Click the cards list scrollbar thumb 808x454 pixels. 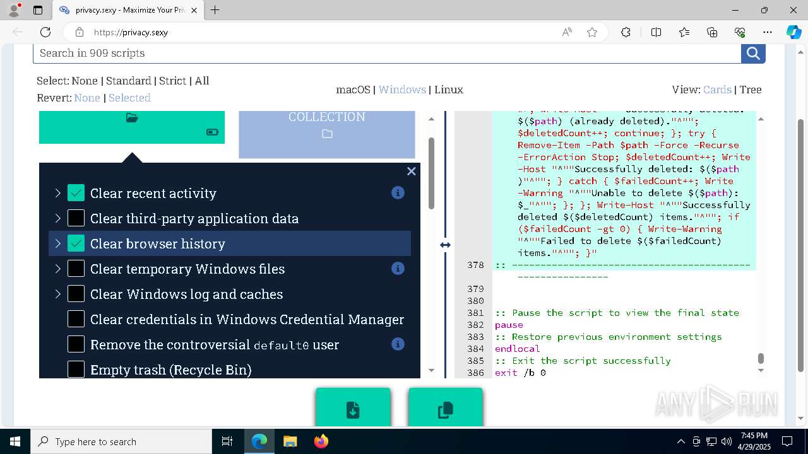pos(432,173)
